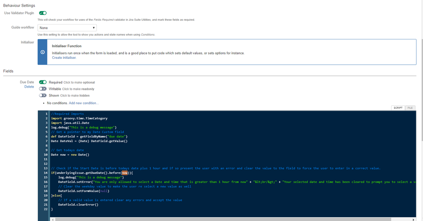Click the 'Initialiser Function' heading
Image resolution: width=423 pixels, height=221 pixels.
[67, 46]
